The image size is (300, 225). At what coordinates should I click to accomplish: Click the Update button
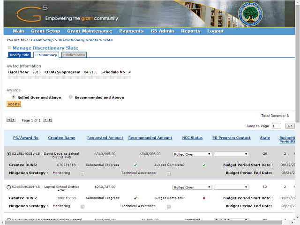tap(14, 104)
